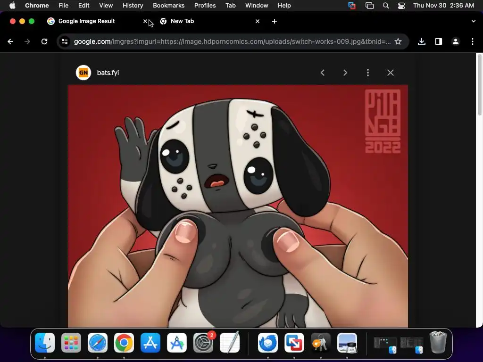Screen dimensions: 483x362
Task: Open Keychain Access from the dock
Action: point(321,343)
